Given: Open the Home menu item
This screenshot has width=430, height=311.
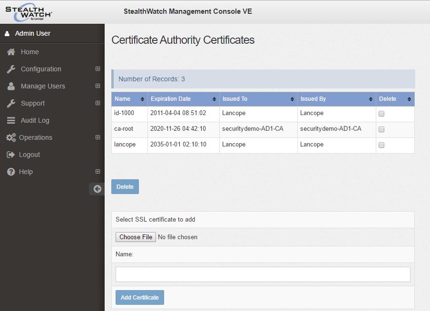Looking at the screenshot, I should coord(30,52).
